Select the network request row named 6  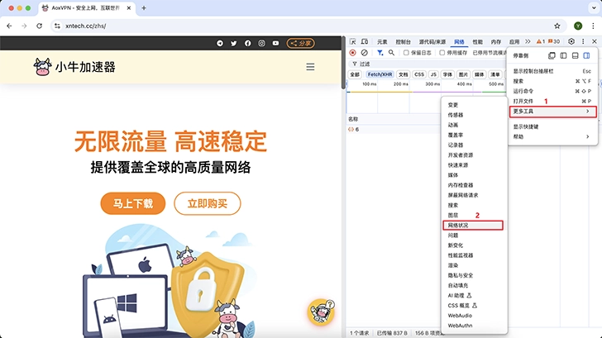point(394,129)
